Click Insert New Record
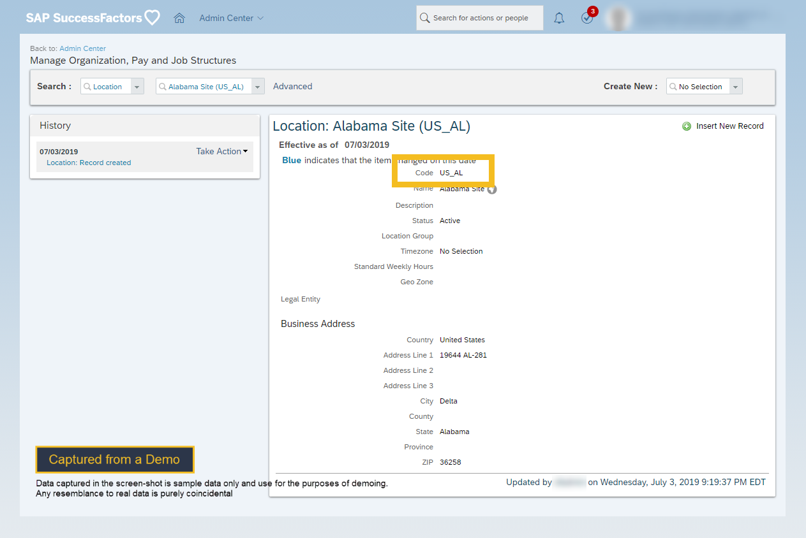 pyautogui.click(x=730, y=126)
